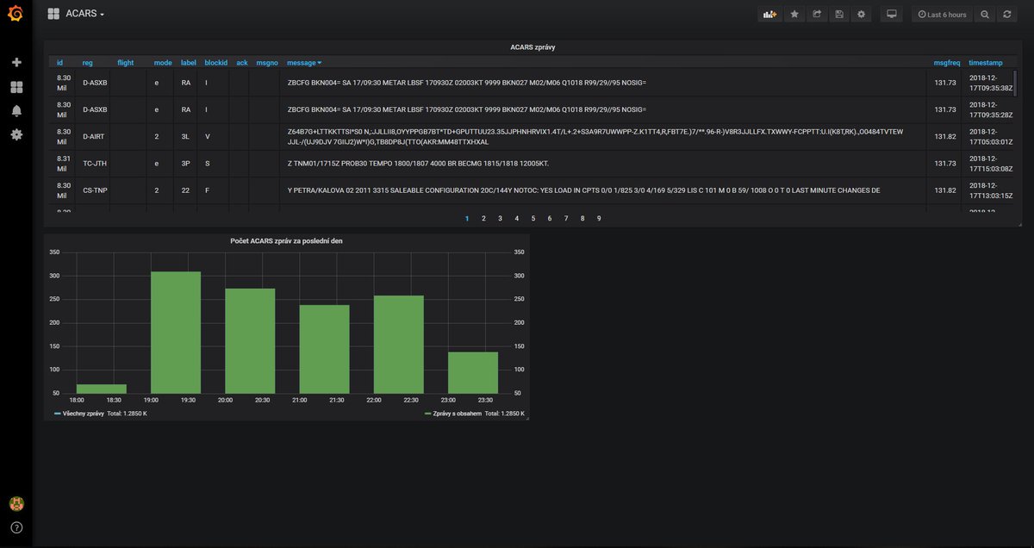
Task: Open Alerting bell icon in sidebar
Action: 16,111
